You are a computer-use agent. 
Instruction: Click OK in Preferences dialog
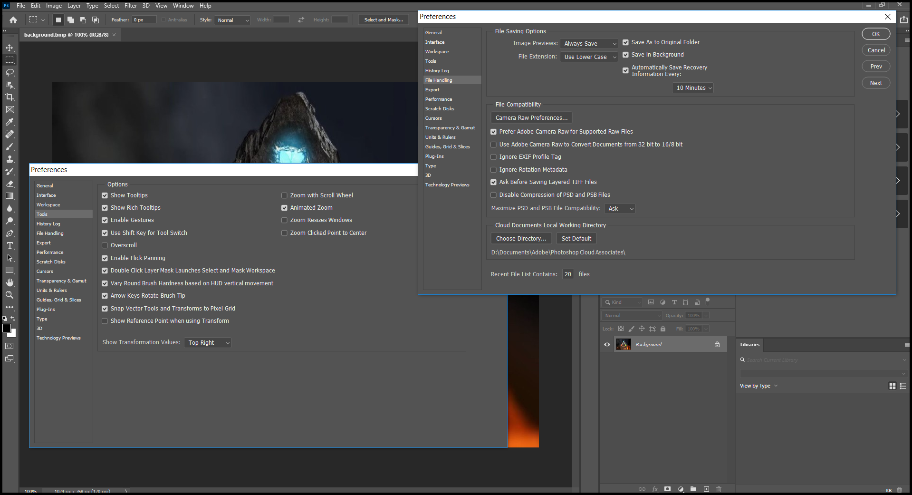876,34
